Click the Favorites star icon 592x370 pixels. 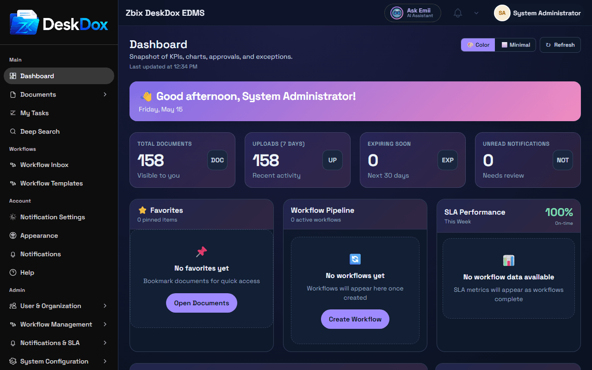142,210
